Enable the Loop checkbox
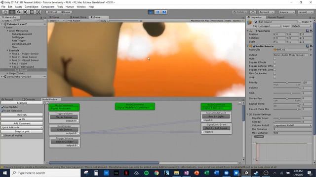This screenshot has width=316, height=177. tap(275, 77)
